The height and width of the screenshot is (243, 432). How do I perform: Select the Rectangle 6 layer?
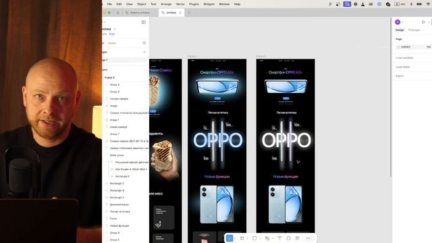122,176
